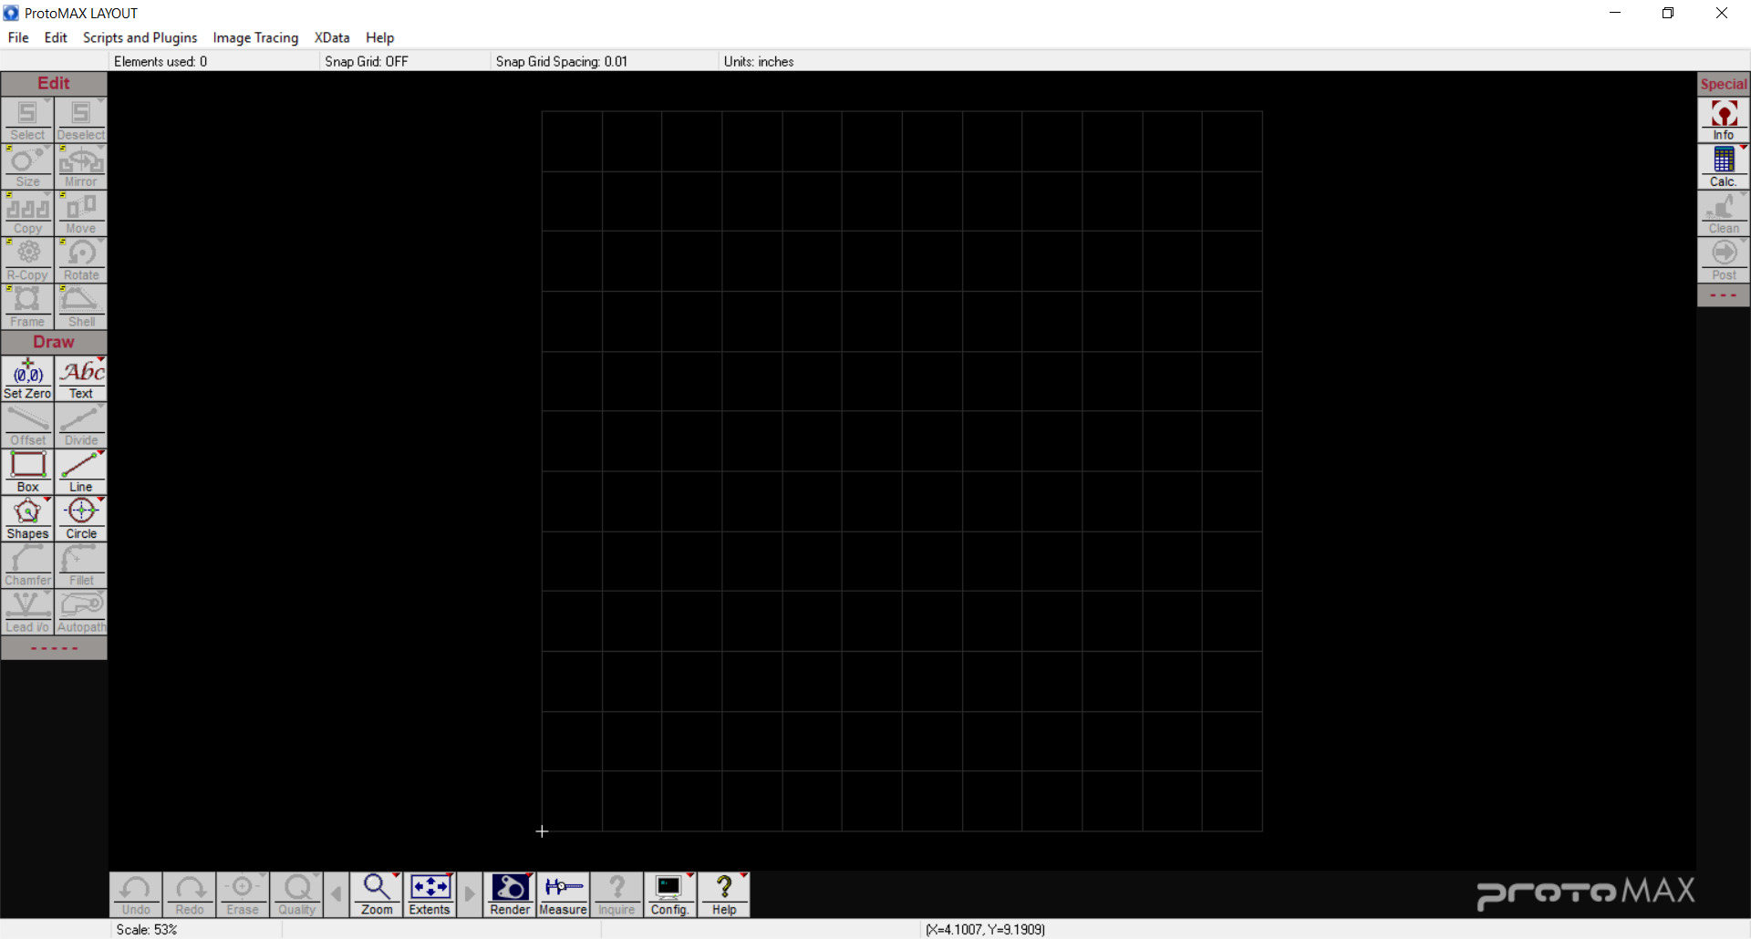Open the Edit menu
Screen dimensions: 1751x939
pyautogui.click(x=56, y=37)
